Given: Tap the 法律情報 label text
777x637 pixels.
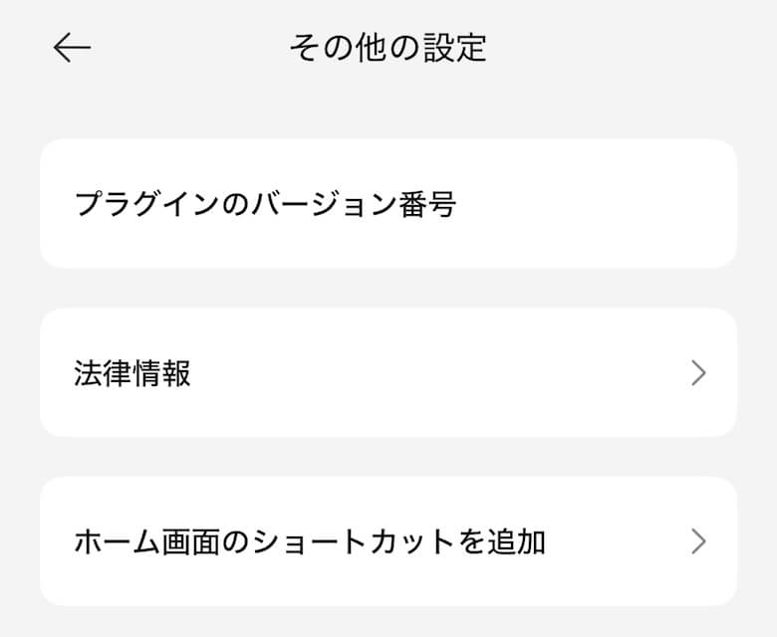Looking at the screenshot, I should (x=132, y=373).
